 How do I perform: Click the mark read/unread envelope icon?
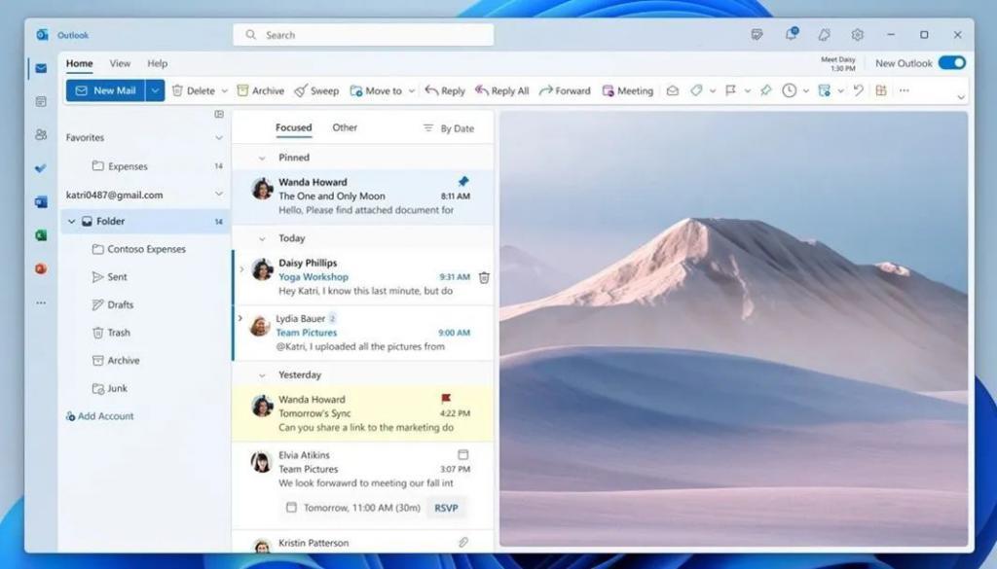(672, 90)
